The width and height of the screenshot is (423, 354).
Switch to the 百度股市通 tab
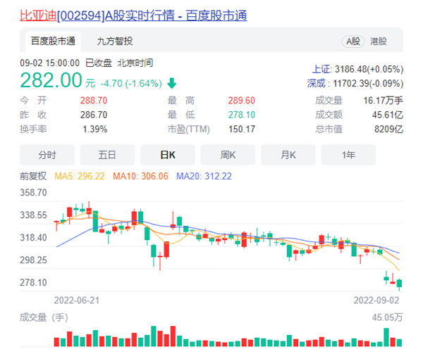coord(53,42)
